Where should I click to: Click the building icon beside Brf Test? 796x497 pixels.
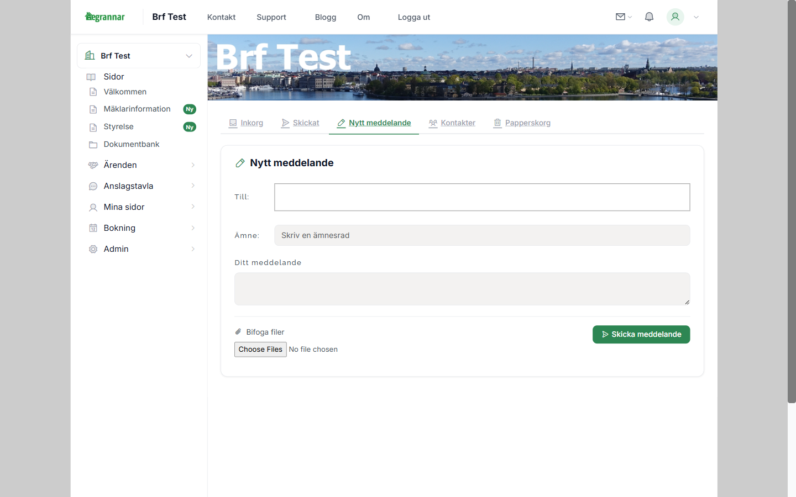[90, 55]
